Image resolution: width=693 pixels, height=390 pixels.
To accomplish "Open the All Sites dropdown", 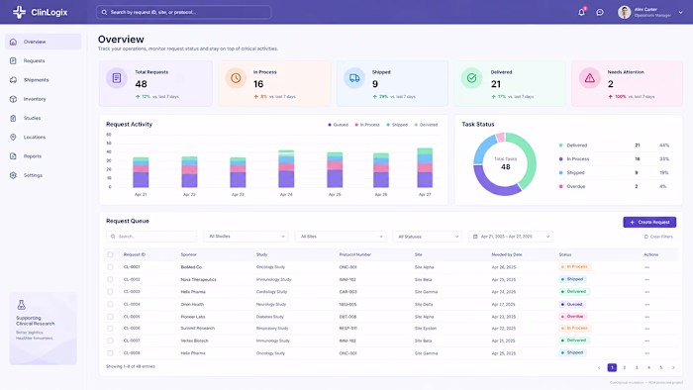I will (341, 237).
